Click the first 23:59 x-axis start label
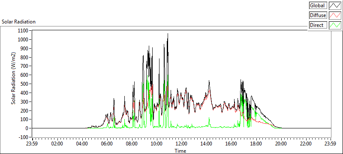The height and width of the screenshot is (154, 343). (32, 144)
